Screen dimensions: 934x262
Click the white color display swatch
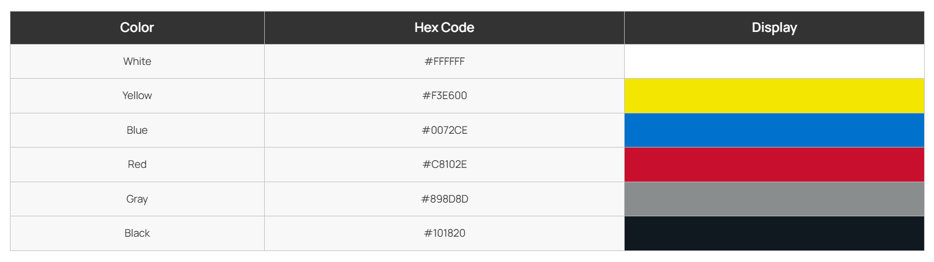click(x=774, y=62)
